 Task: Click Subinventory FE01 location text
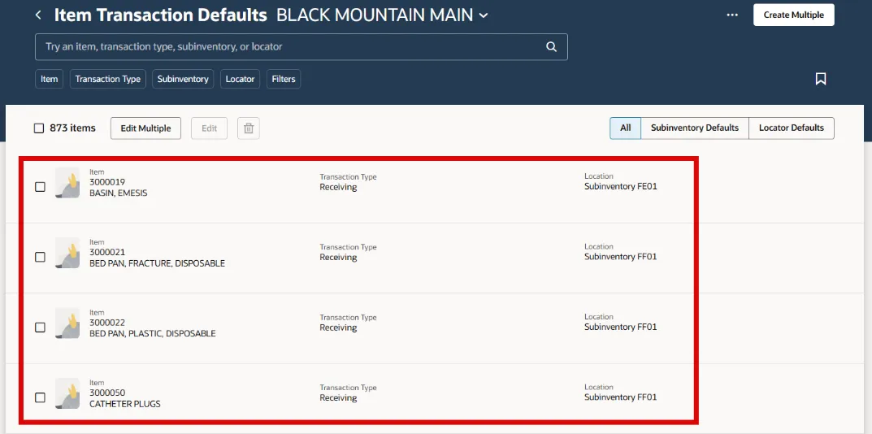tap(621, 186)
